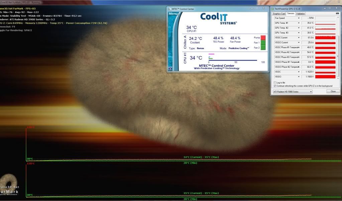Click the scroll-up arrow in GPU-Z sensors
342x201 pixels.
(338, 17)
